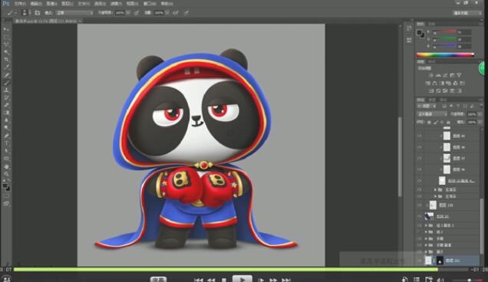
Task: Skip to the previous video track
Action: 198,280
